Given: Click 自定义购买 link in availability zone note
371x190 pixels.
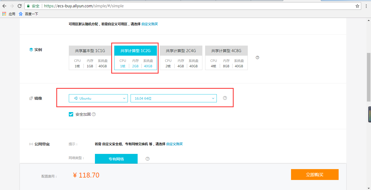Looking at the screenshot, I should [150, 24].
